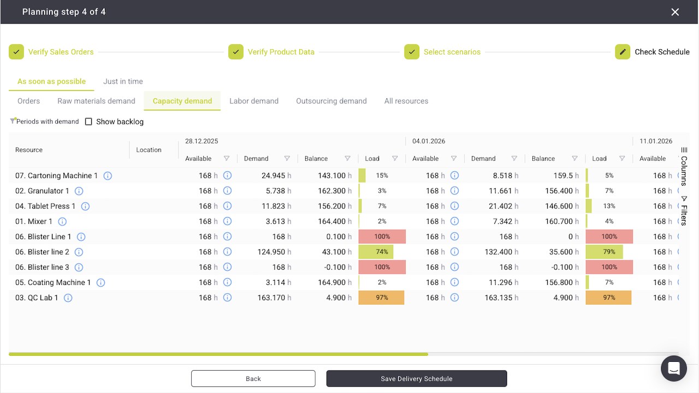
Task: Click the Select scenarios step checkmark
Action: pyautogui.click(x=412, y=52)
